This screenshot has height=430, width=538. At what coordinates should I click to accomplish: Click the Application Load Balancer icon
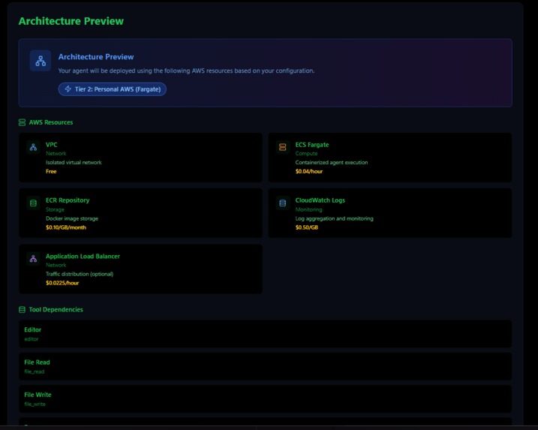[33, 259]
